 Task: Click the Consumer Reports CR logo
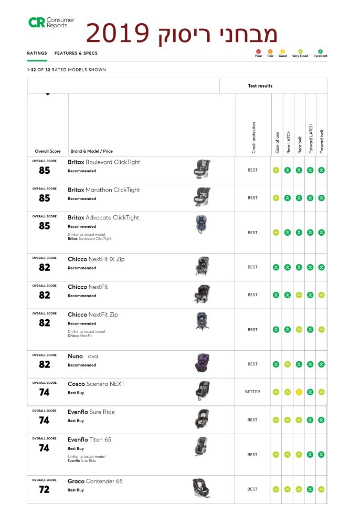[51, 23]
